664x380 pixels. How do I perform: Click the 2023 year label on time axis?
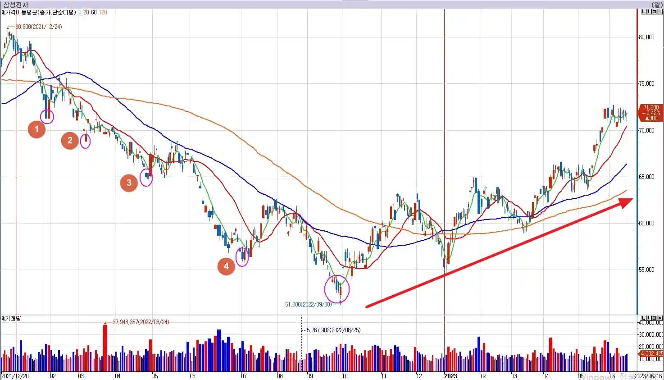pos(450,376)
